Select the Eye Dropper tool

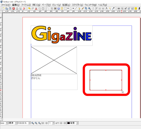[113, 9]
